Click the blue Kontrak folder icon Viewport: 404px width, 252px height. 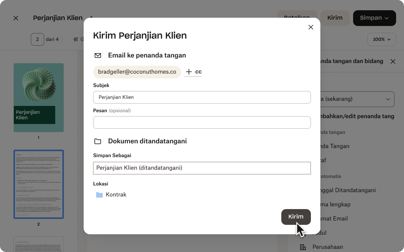pyautogui.click(x=99, y=195)
